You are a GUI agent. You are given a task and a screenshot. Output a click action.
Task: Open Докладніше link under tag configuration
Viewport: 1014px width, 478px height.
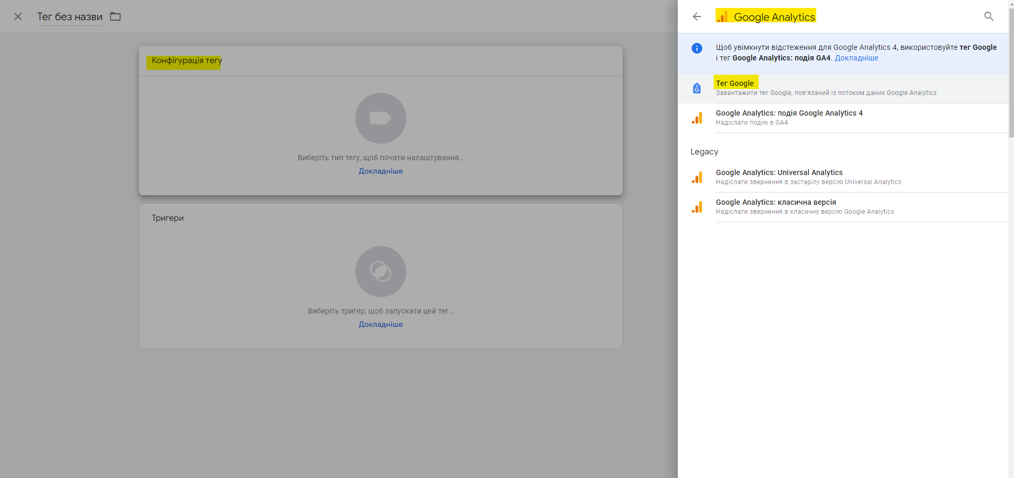coord(381,171)
